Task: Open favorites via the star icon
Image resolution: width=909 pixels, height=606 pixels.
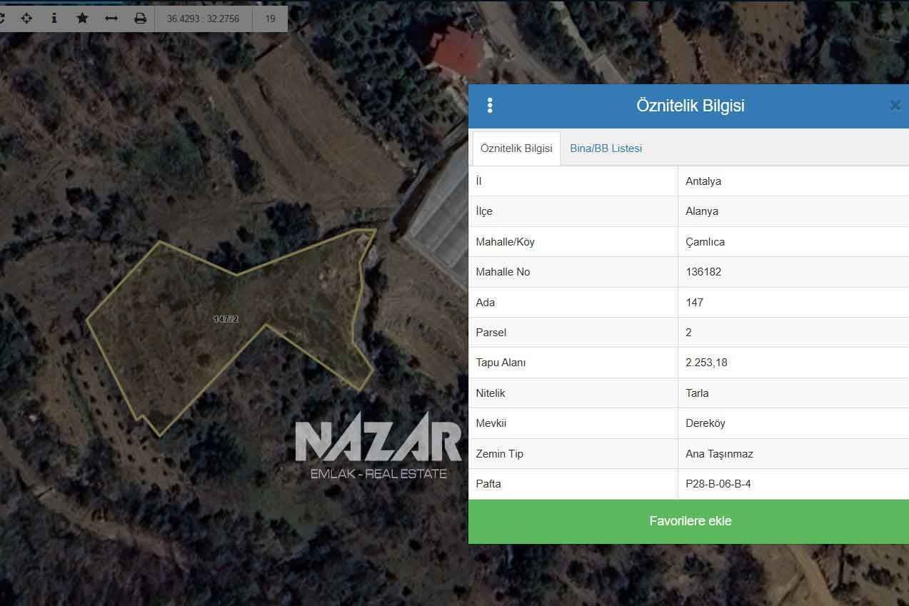Action: [82, 19]
